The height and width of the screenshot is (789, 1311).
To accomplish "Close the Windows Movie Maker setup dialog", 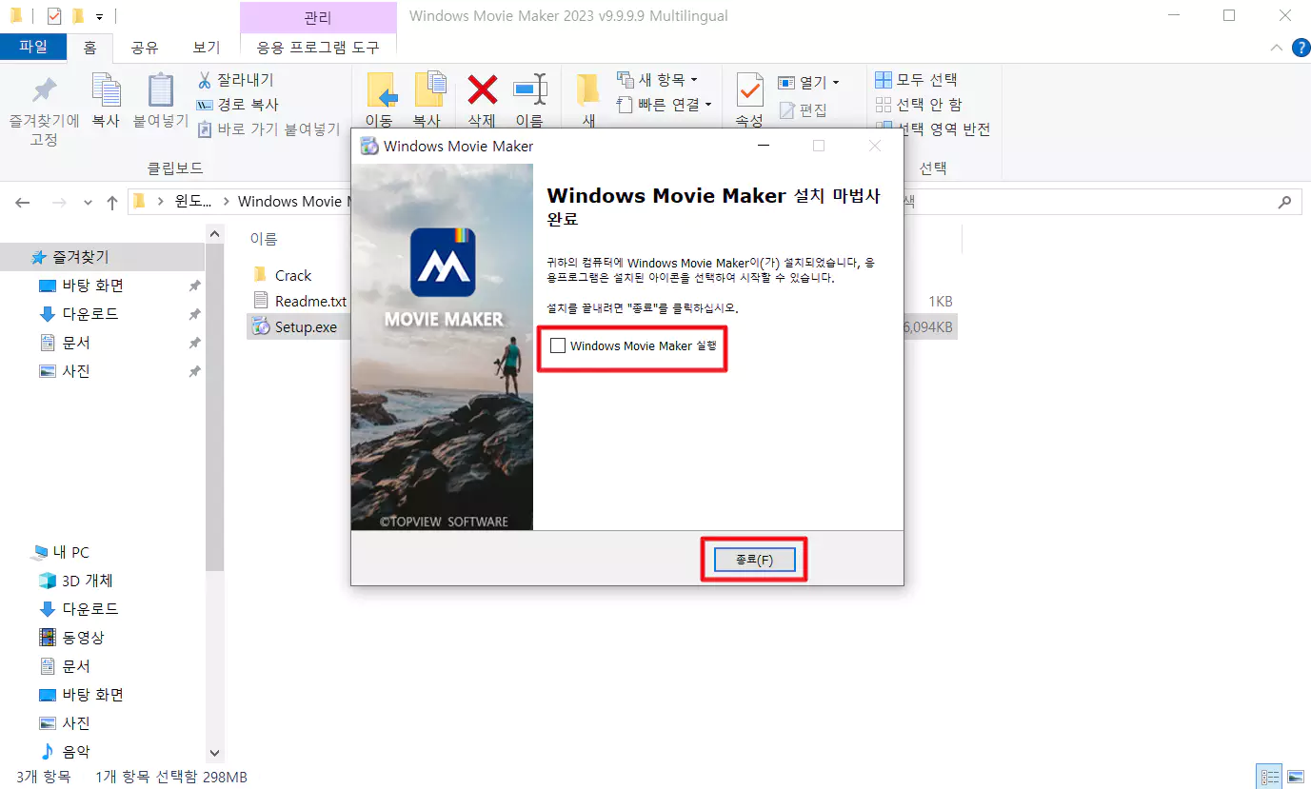I will coord(875,146).
